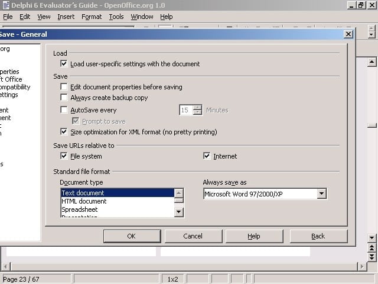Image resolution: width=378 pixels, height=284 pixels.
Task: Click next page double-arrow navigation icon
Action: click(372, 256)
